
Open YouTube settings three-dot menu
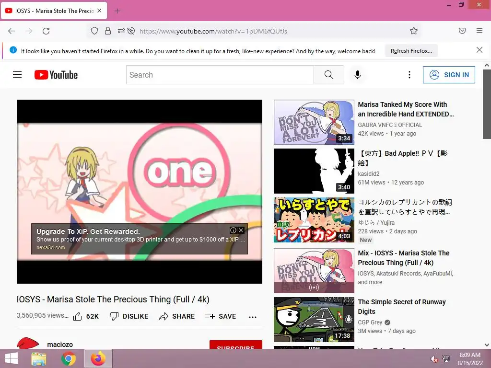pyautogui.click(x=409, y=75)
